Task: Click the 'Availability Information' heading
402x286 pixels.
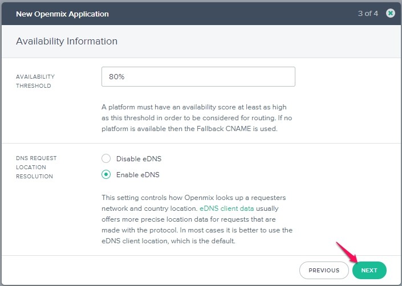Action: click(67, 42)
